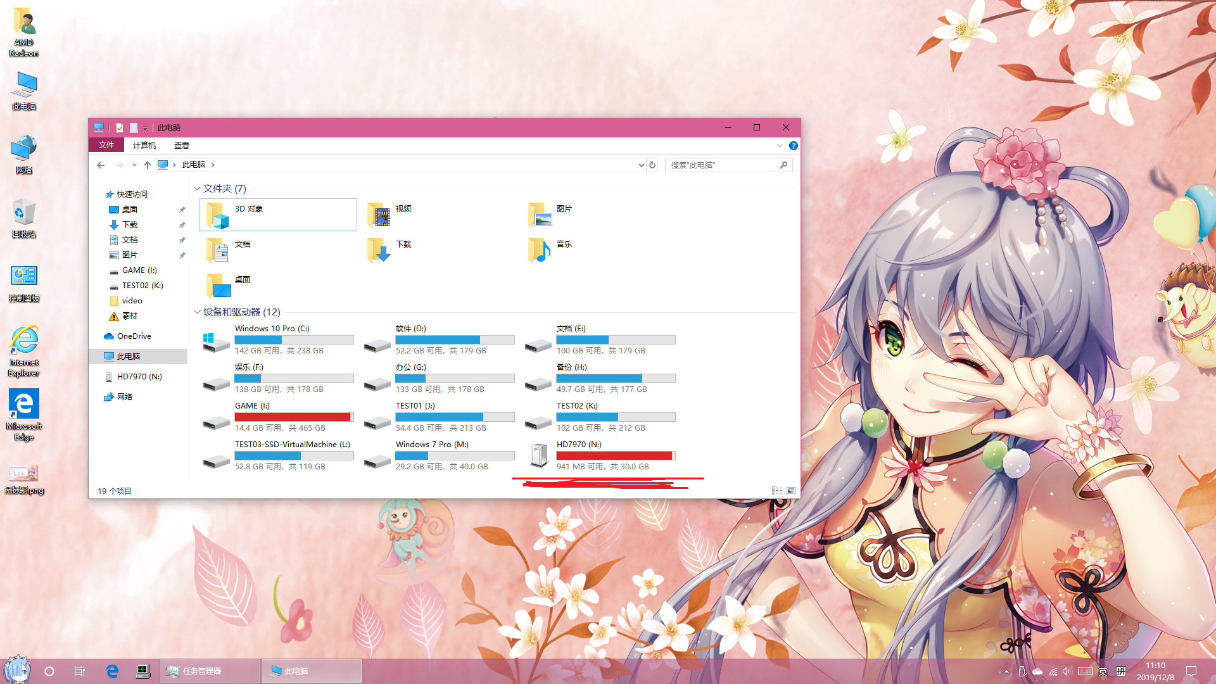Select the Windows 10 Pro (C:) drive
Viewport: 1216px width, 684px height.
pyautogui.click(x=277, y=339)
